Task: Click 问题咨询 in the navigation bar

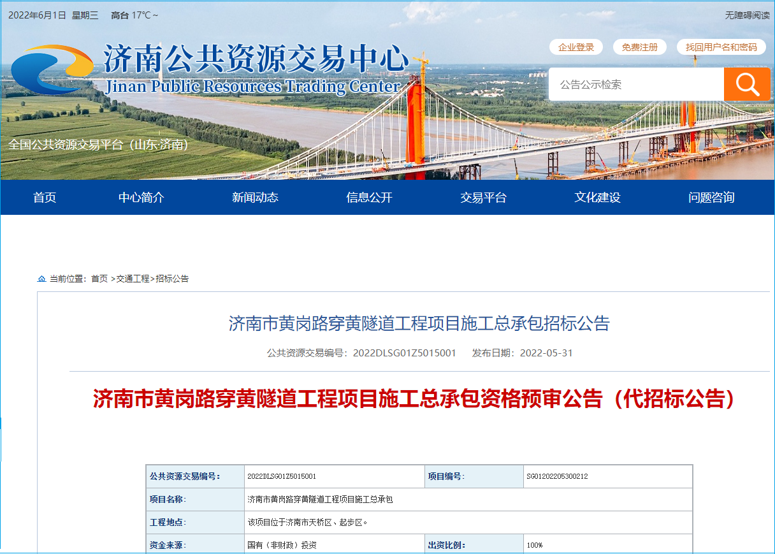Action: 711,198
